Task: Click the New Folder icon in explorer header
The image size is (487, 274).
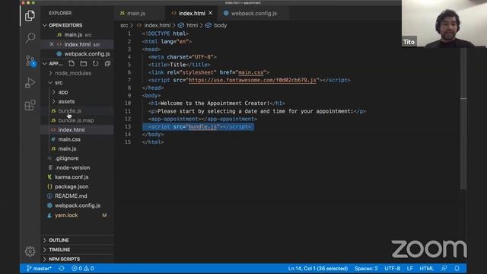Action: (83, 63)
